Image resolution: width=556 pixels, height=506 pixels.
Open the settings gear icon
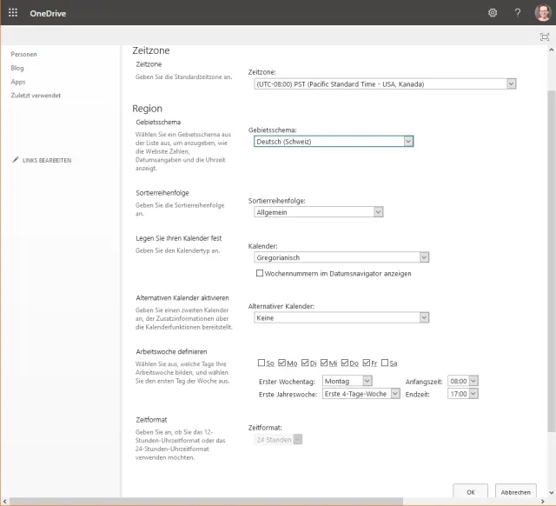493,13
